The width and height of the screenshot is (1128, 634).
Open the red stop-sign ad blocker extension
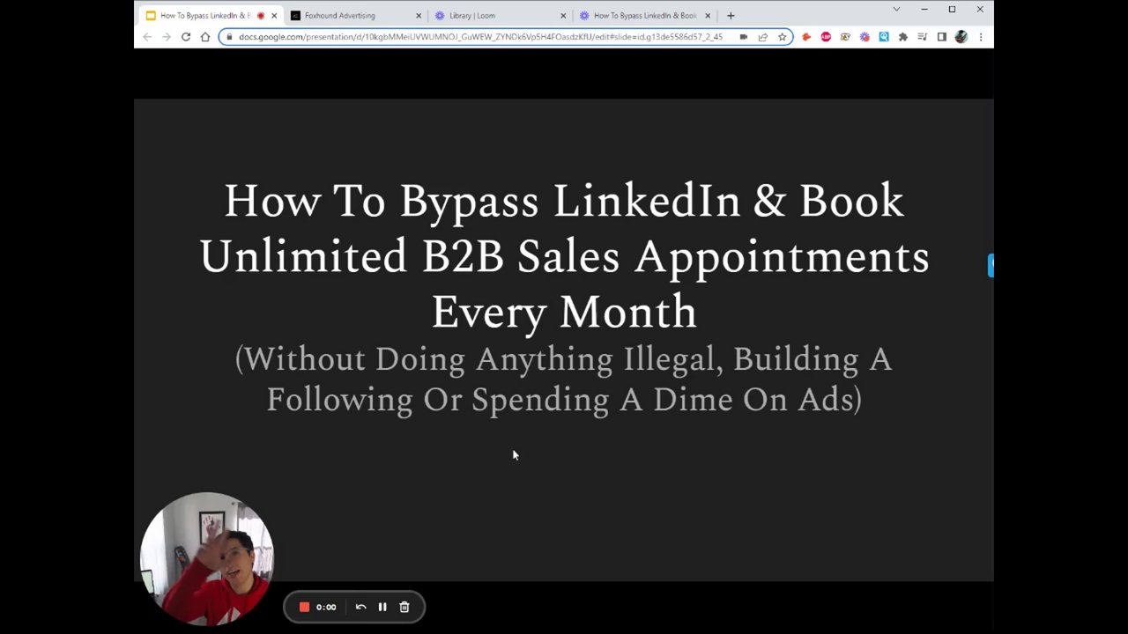pos(826,37)
